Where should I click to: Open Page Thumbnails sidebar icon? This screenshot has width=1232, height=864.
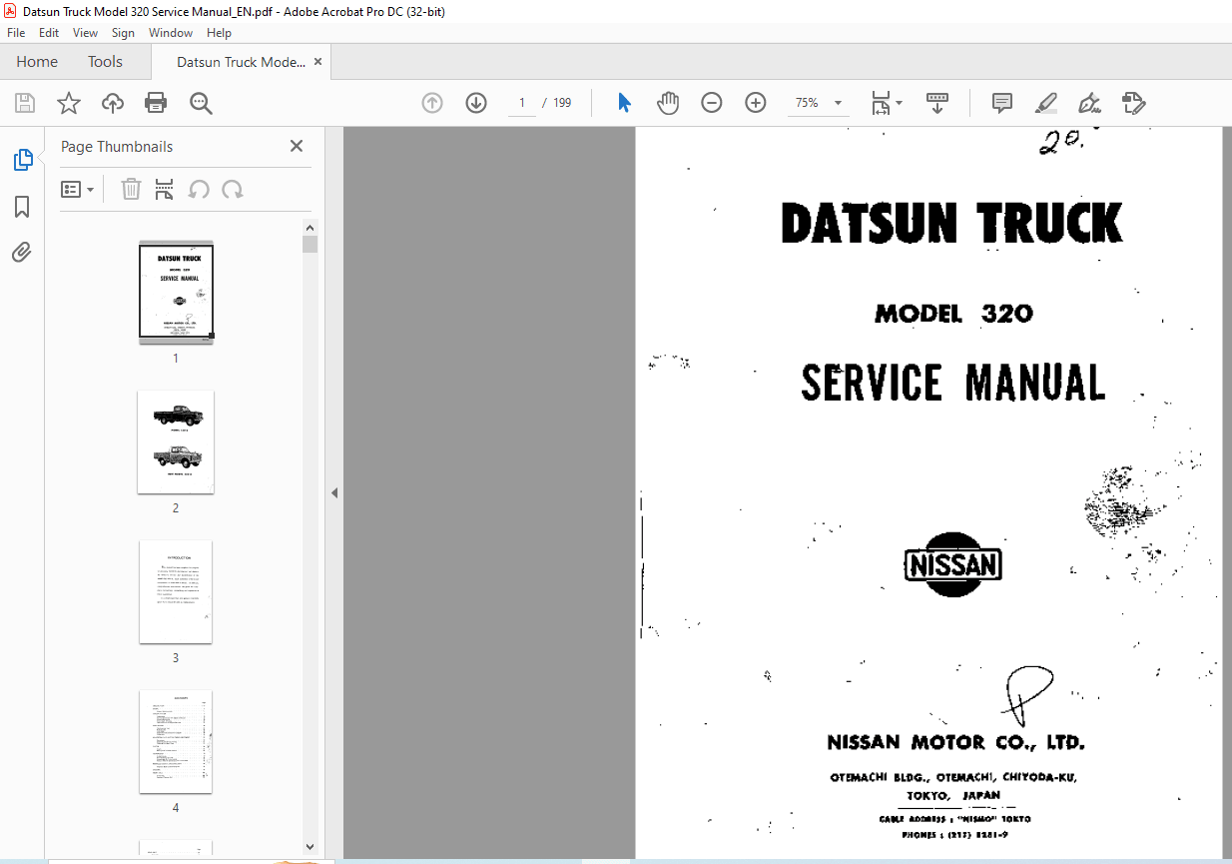(x=22, y=160)
